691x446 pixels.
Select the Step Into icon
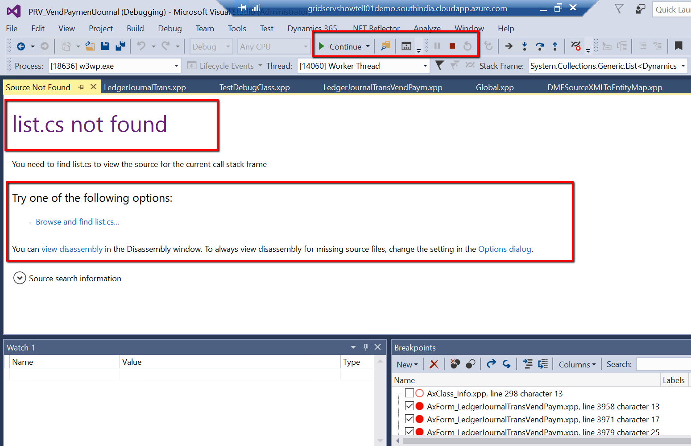pos(524,46)
